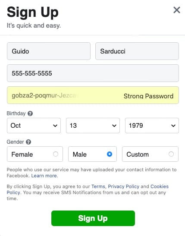Open the Cookies Policy link
Image resolution: width=185 pixels, height=236 pixels.
coord(160,186)
